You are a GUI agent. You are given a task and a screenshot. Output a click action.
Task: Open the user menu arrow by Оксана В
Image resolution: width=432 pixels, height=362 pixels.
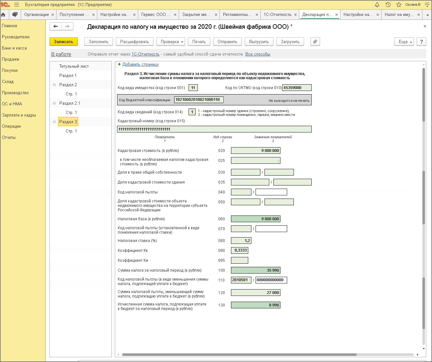click(428, 5)
